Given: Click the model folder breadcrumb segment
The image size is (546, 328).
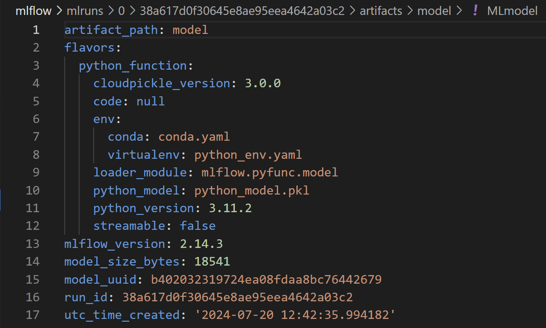Looking at the screenshot, I should coord(434,11).
